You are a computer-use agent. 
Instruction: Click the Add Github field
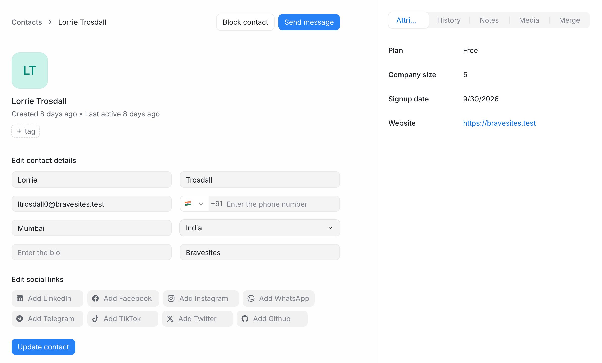pos(272,319)
